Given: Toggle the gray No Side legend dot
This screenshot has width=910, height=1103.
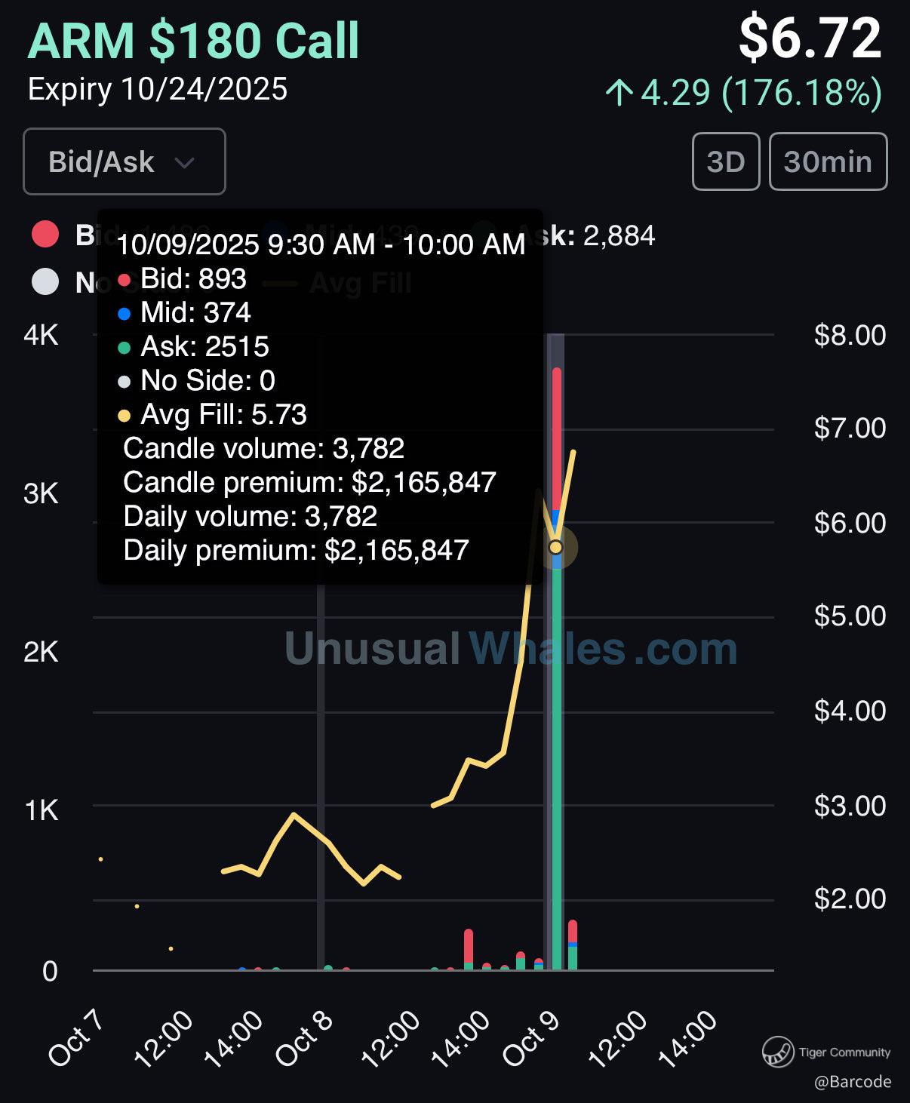Looking at the screenshot, I should coord(45,282).
